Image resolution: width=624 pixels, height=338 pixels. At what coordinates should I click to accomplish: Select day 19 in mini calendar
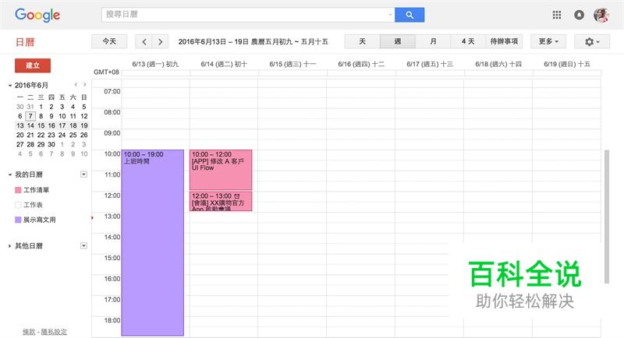point(84,125)
